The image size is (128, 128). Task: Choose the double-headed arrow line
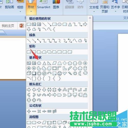[39, 41]
